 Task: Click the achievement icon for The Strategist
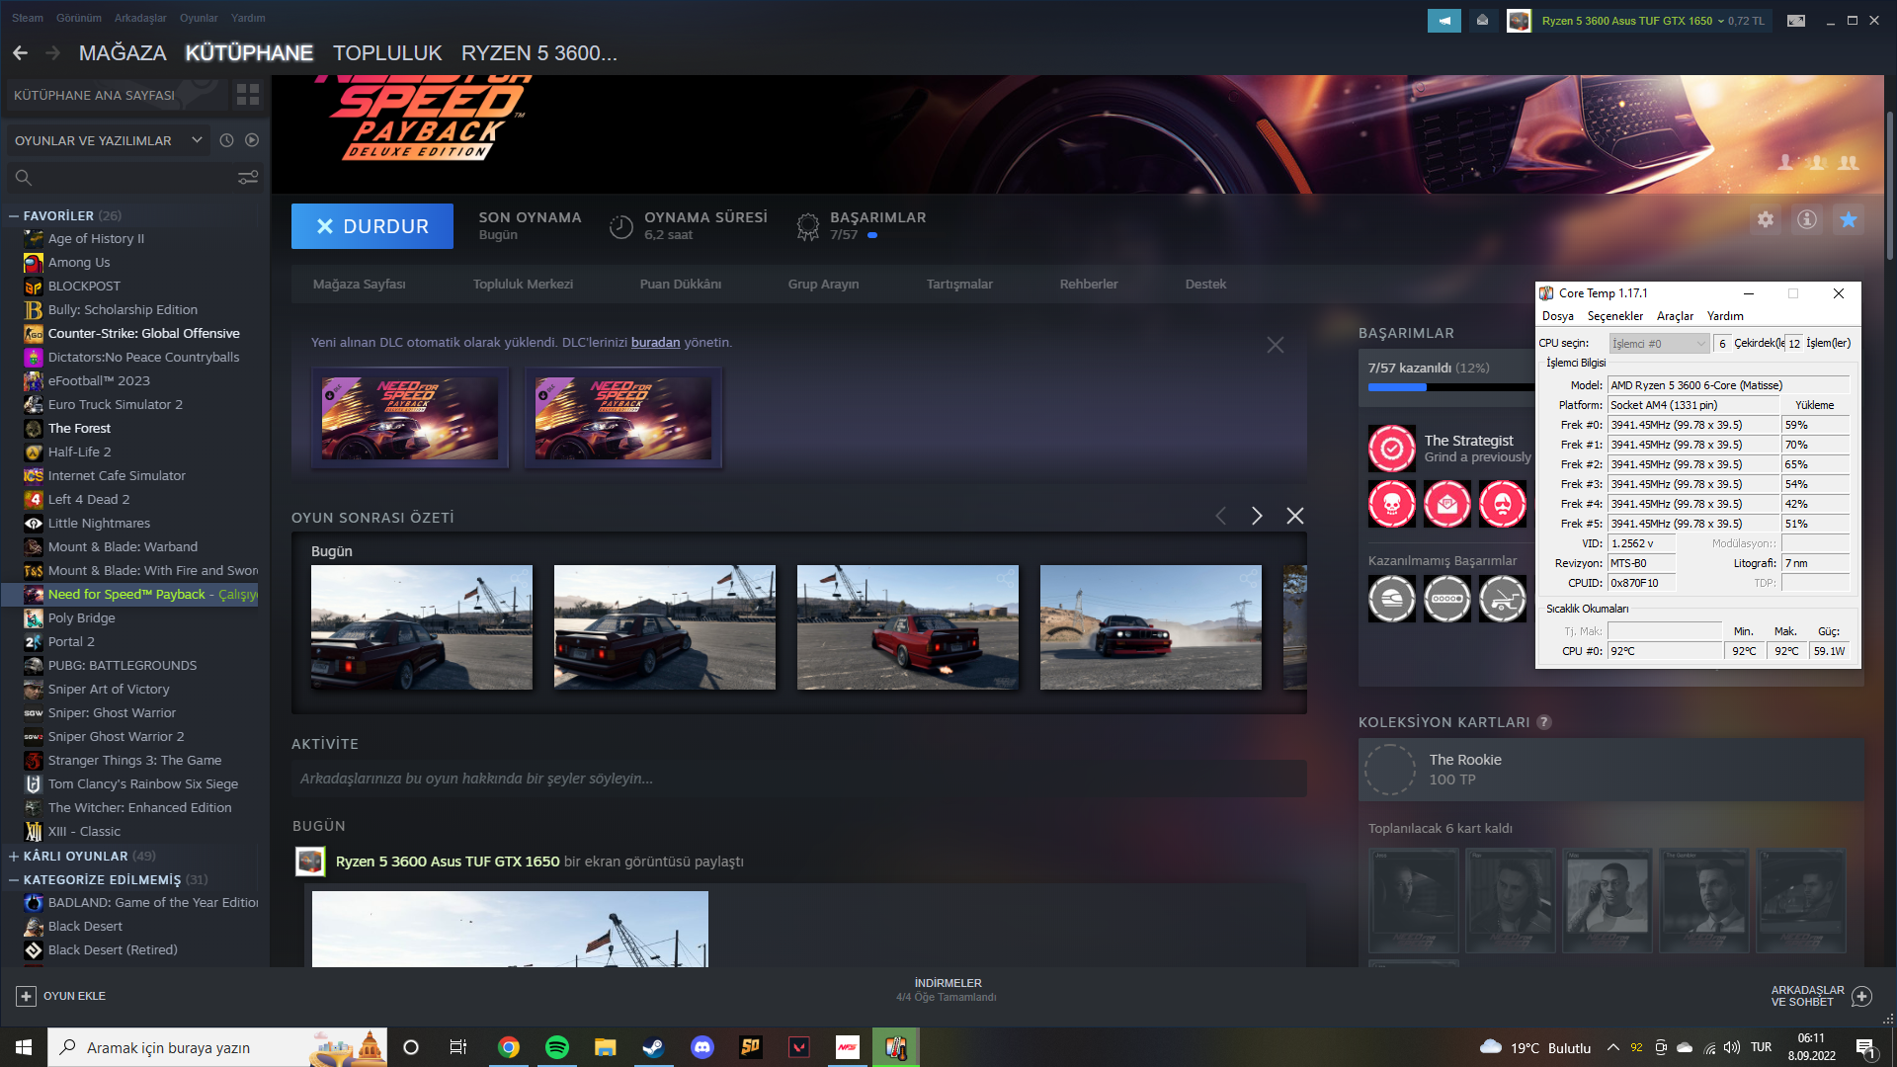pos(1390,447)
